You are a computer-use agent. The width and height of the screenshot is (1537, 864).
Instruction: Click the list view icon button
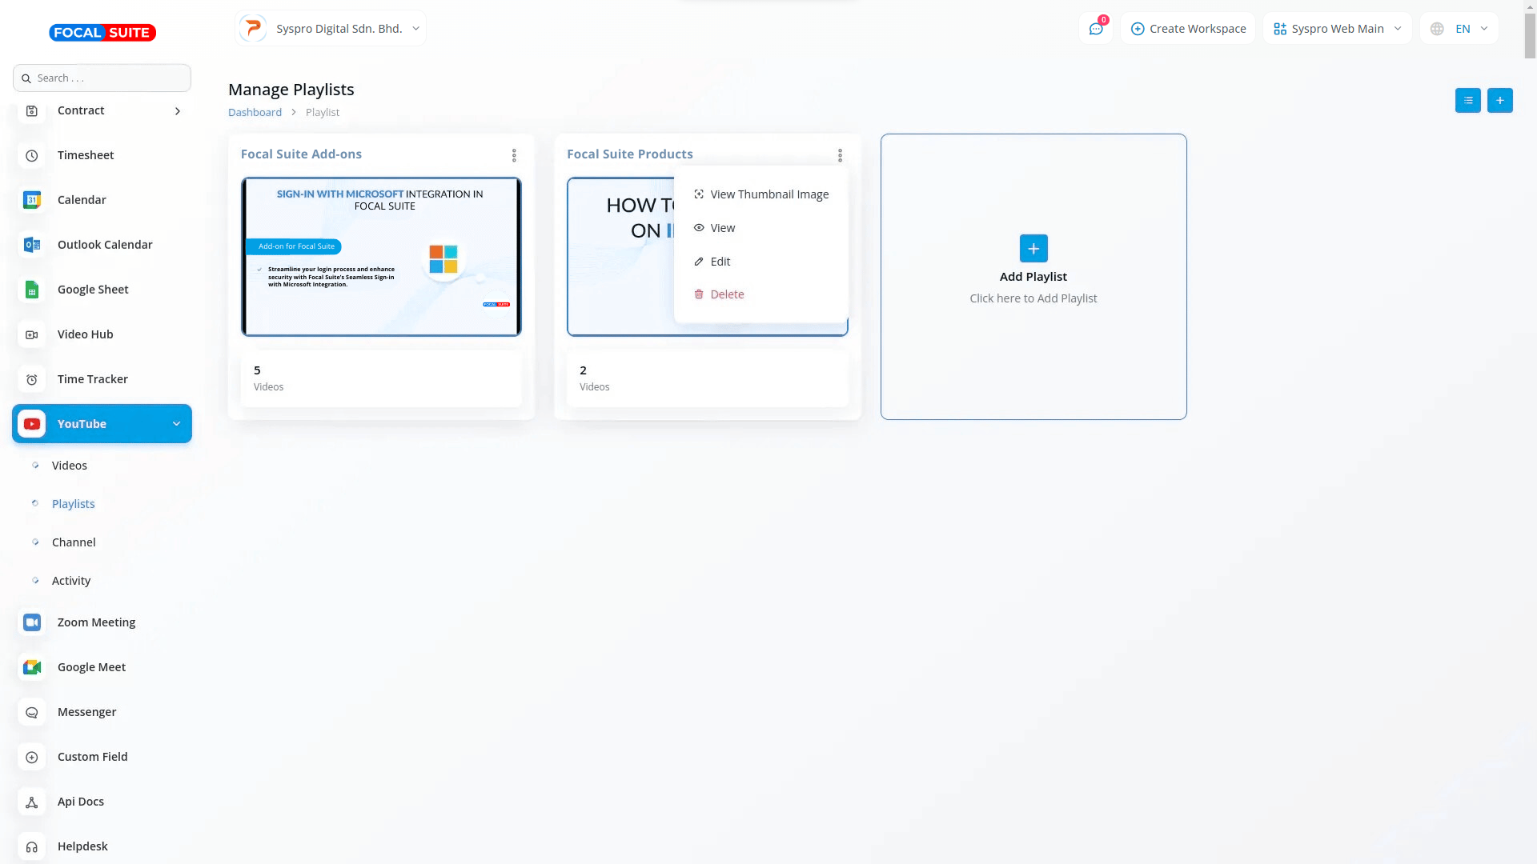pos(1467,101)
